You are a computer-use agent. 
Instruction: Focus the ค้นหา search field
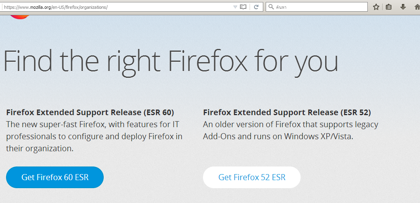point(317,7)
